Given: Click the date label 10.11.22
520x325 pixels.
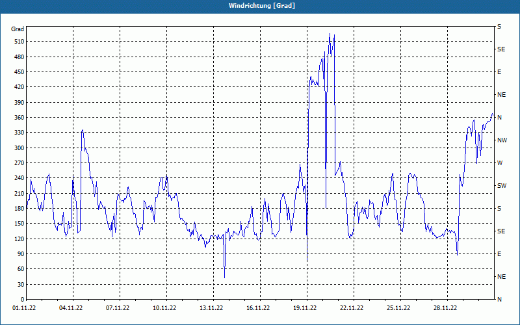Looking at the screenshot, I should (x=164, y=307).
